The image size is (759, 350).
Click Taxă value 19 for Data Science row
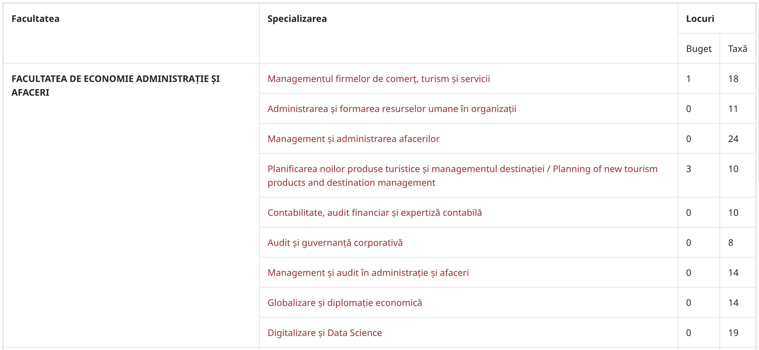pyautogui.click(x=733, y=333)
